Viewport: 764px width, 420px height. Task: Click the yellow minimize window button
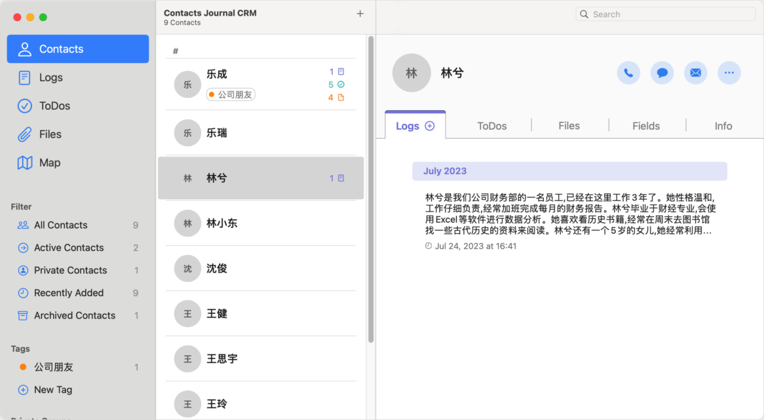tap(30, 17)
